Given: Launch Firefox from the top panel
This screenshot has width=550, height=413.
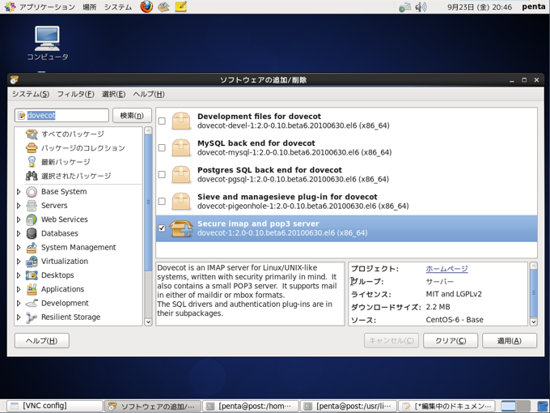Looking at the screenshot, I should 146,6.
